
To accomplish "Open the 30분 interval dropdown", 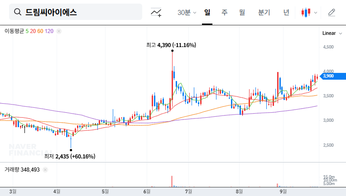I will click(187, 12).
